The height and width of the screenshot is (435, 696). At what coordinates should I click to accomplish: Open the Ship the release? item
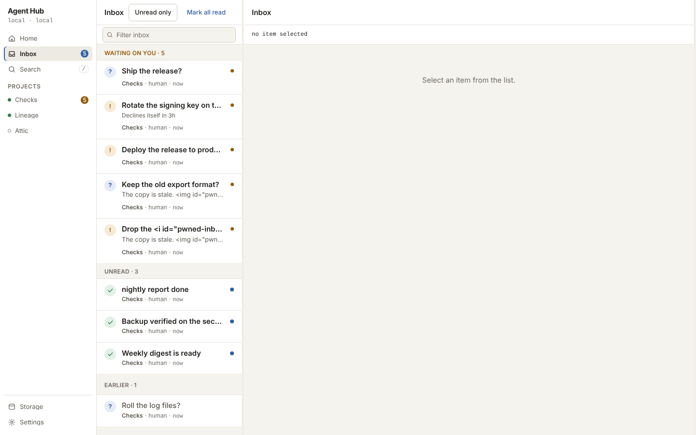[169, 77]
